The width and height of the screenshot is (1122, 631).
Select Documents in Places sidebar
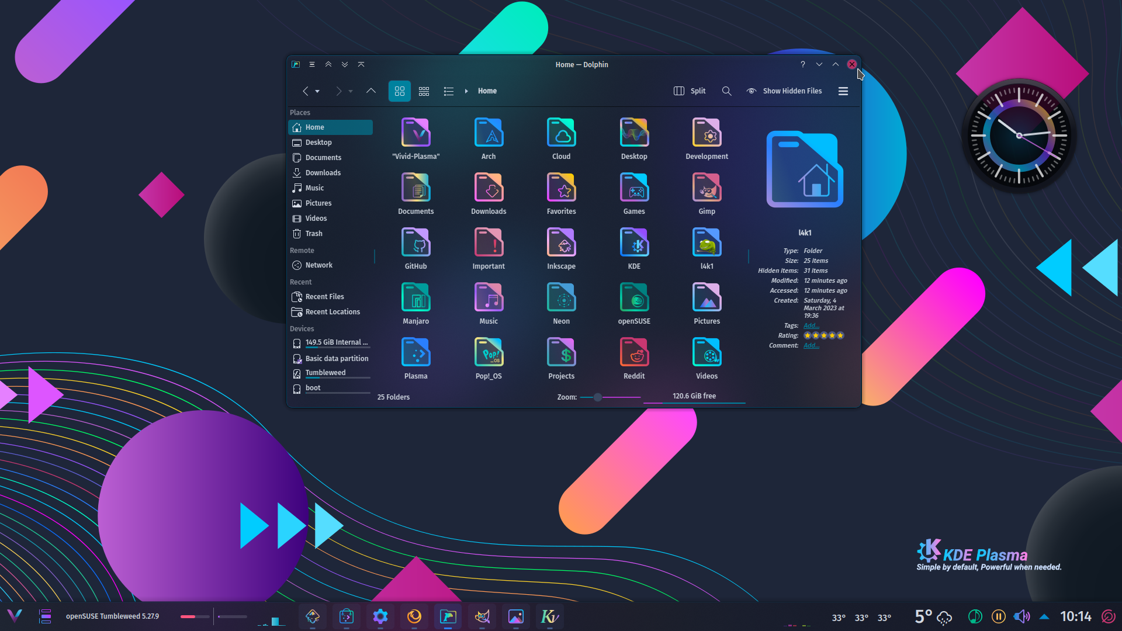coord(331,158)
